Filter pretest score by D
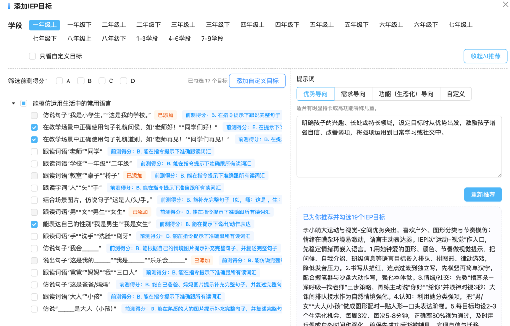Screen dimensions: 510x326 click(124, 81)
